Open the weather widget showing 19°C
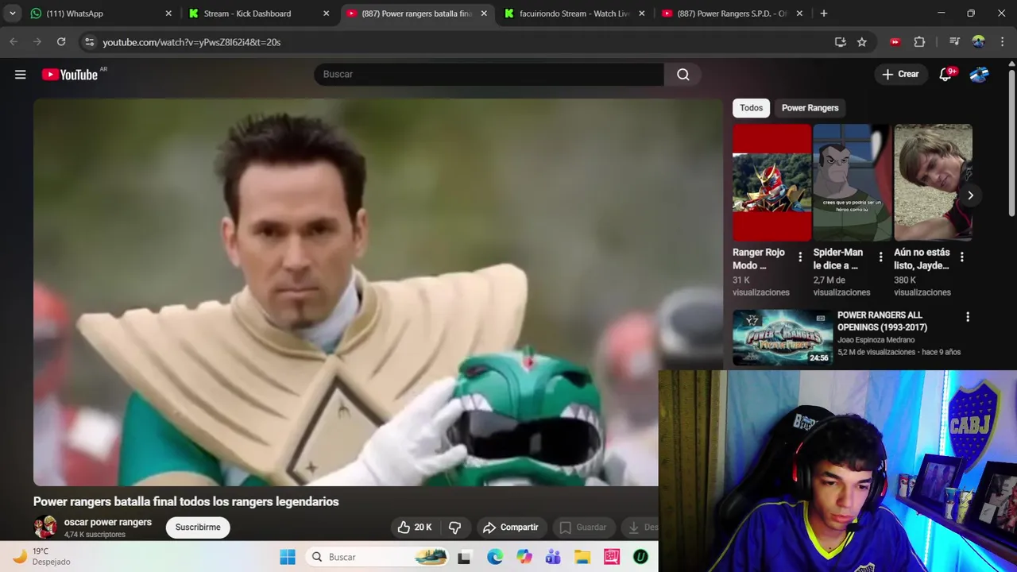 pyautogui.click(x=42, y=556)
